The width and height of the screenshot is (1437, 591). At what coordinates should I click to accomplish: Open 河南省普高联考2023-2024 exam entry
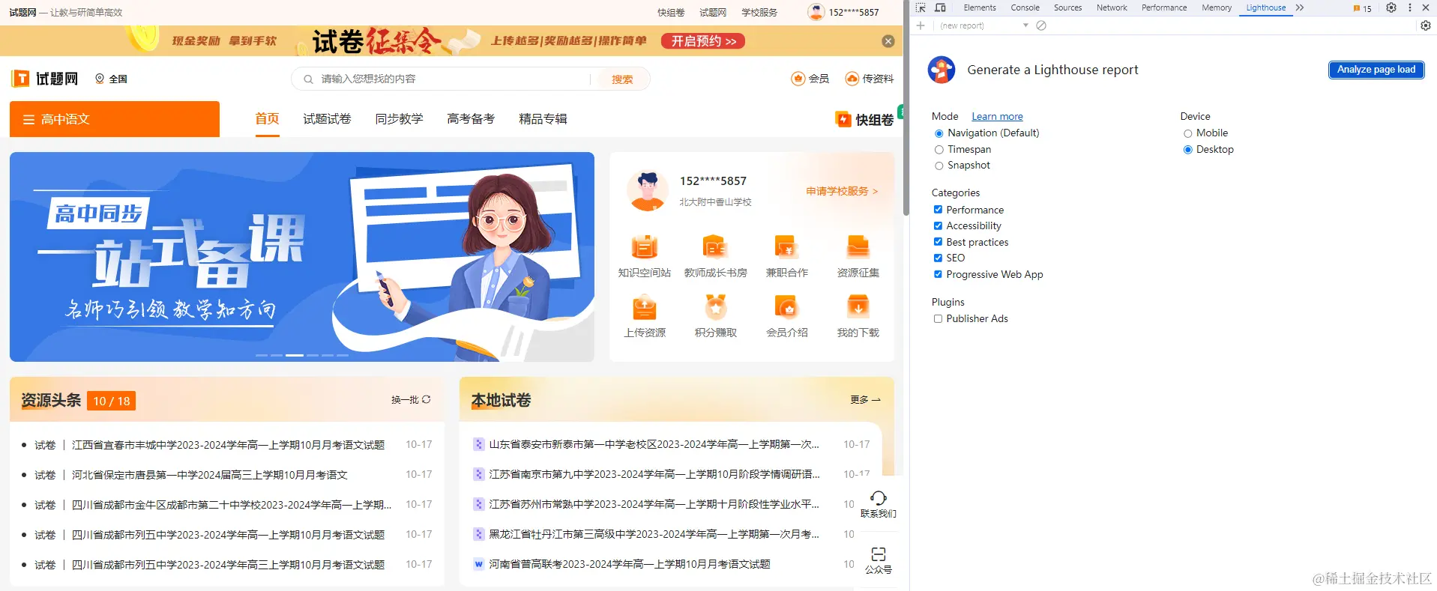(630, 564)
